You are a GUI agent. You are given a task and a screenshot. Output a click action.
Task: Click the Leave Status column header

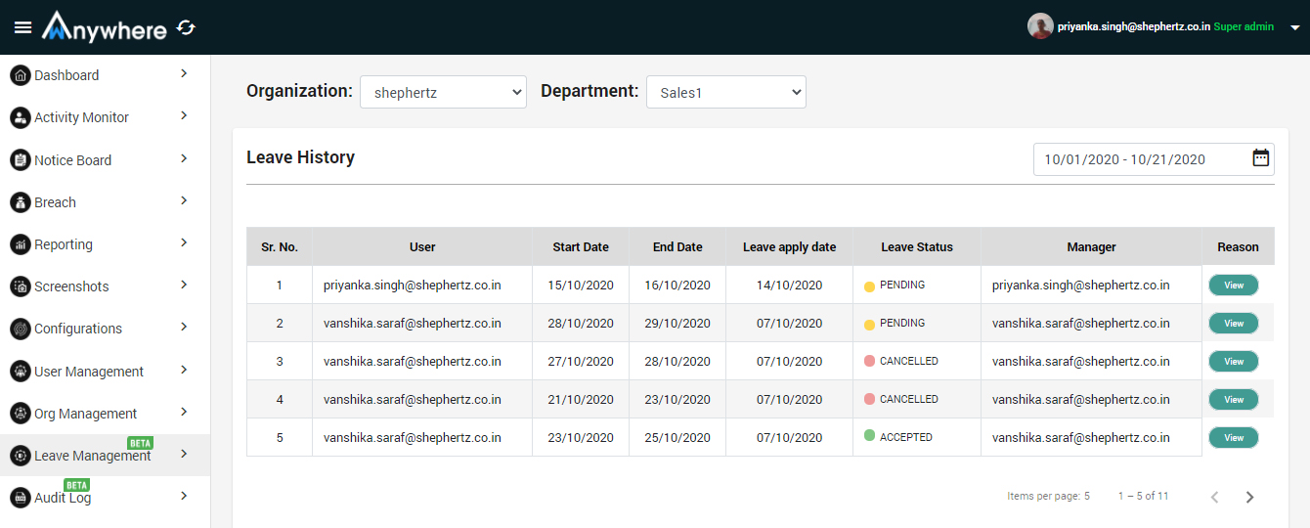click(917, 246)
